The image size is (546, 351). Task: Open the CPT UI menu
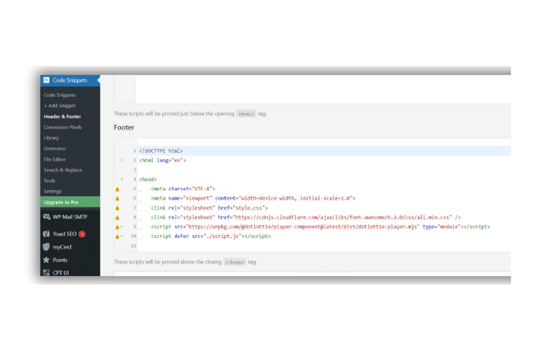click(x=61, y=273)
